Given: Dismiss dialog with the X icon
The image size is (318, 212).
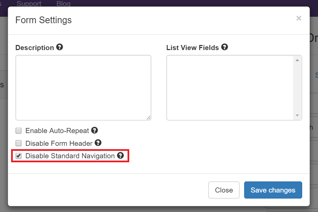Looking at the screenshot, I should [x=298, y=18].
